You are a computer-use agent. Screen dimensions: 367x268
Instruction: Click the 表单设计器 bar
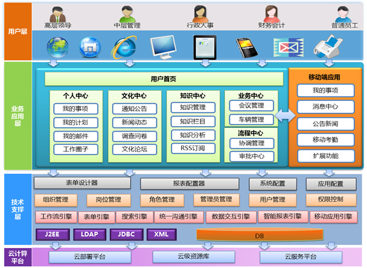(82, 183)
